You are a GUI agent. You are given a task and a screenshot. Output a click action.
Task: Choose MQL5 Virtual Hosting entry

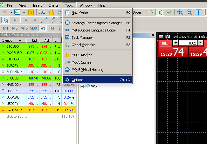(97, 70)
